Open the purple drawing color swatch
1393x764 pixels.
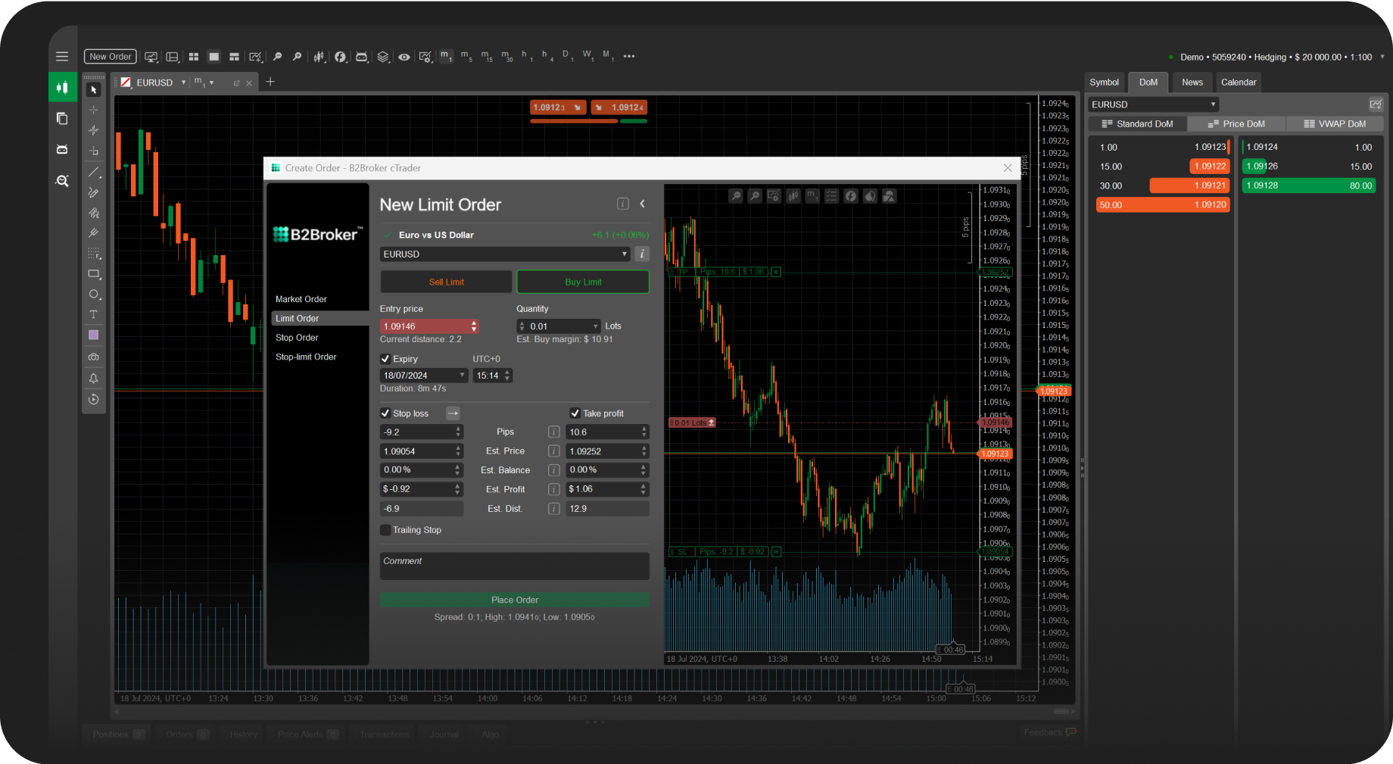pyautogui.click(x=94, y=335)
